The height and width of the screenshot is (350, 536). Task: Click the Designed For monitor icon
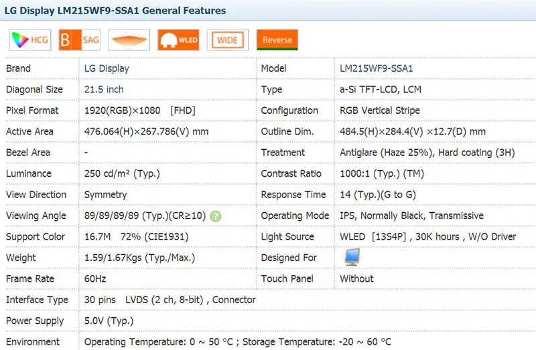point(352,257)
